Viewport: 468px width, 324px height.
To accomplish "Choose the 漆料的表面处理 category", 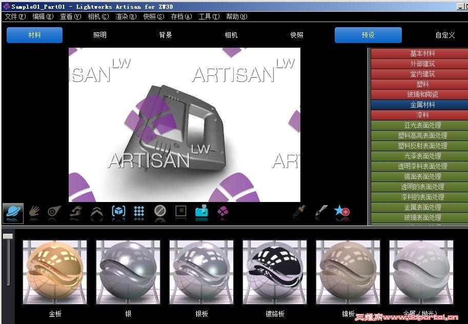I will (x=419, y=197).
